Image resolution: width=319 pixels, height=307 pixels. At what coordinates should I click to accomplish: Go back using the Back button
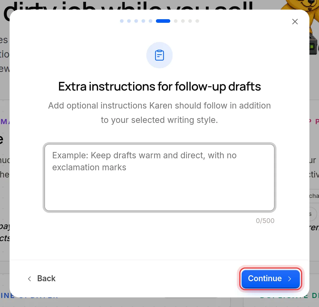click(x=41, y=279)
